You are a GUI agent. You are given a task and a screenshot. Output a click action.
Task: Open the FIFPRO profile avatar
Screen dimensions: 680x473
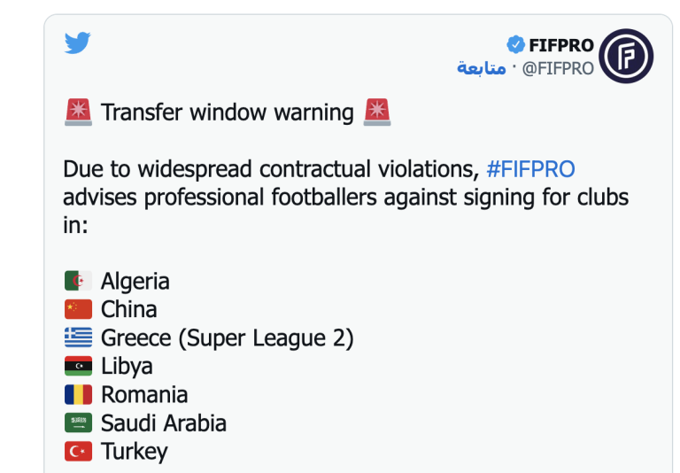(626, 56)
